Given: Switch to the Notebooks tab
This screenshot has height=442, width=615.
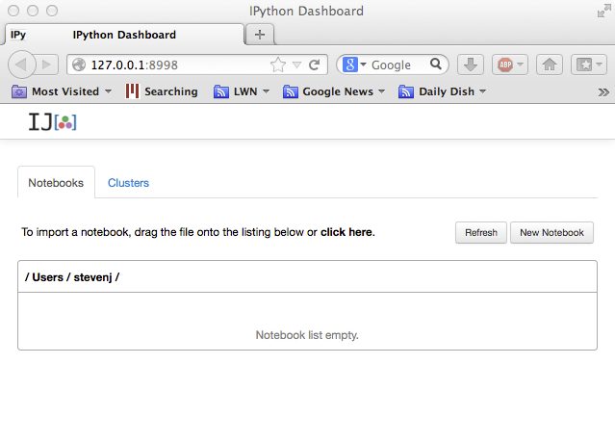Looking at the screenshot, I should [56, 183].
